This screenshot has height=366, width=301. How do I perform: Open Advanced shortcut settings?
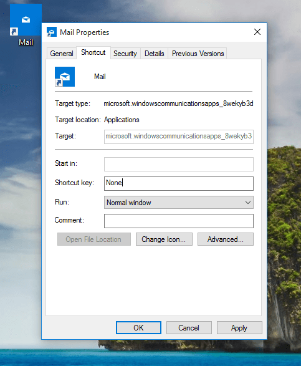[226, 239]
